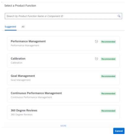Click Recommended badge on Continuous Performance Management
The image size is (138, 140).
pyautogui.click(x=108, y=94)
